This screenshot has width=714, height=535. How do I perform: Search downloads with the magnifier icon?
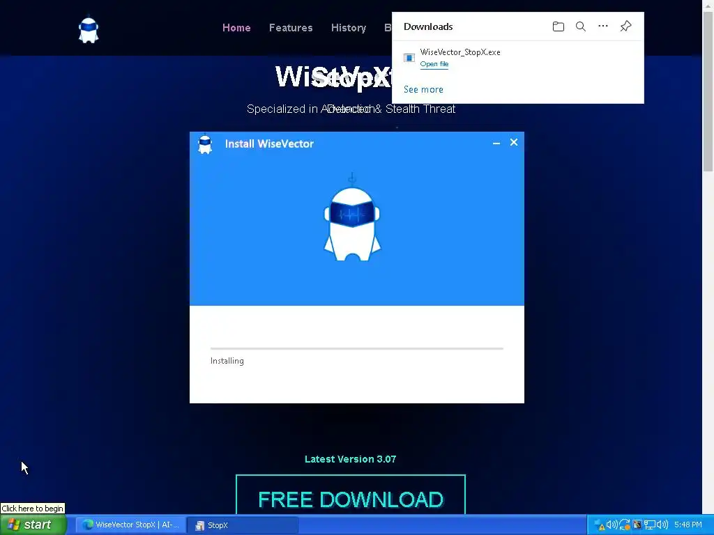581,26
